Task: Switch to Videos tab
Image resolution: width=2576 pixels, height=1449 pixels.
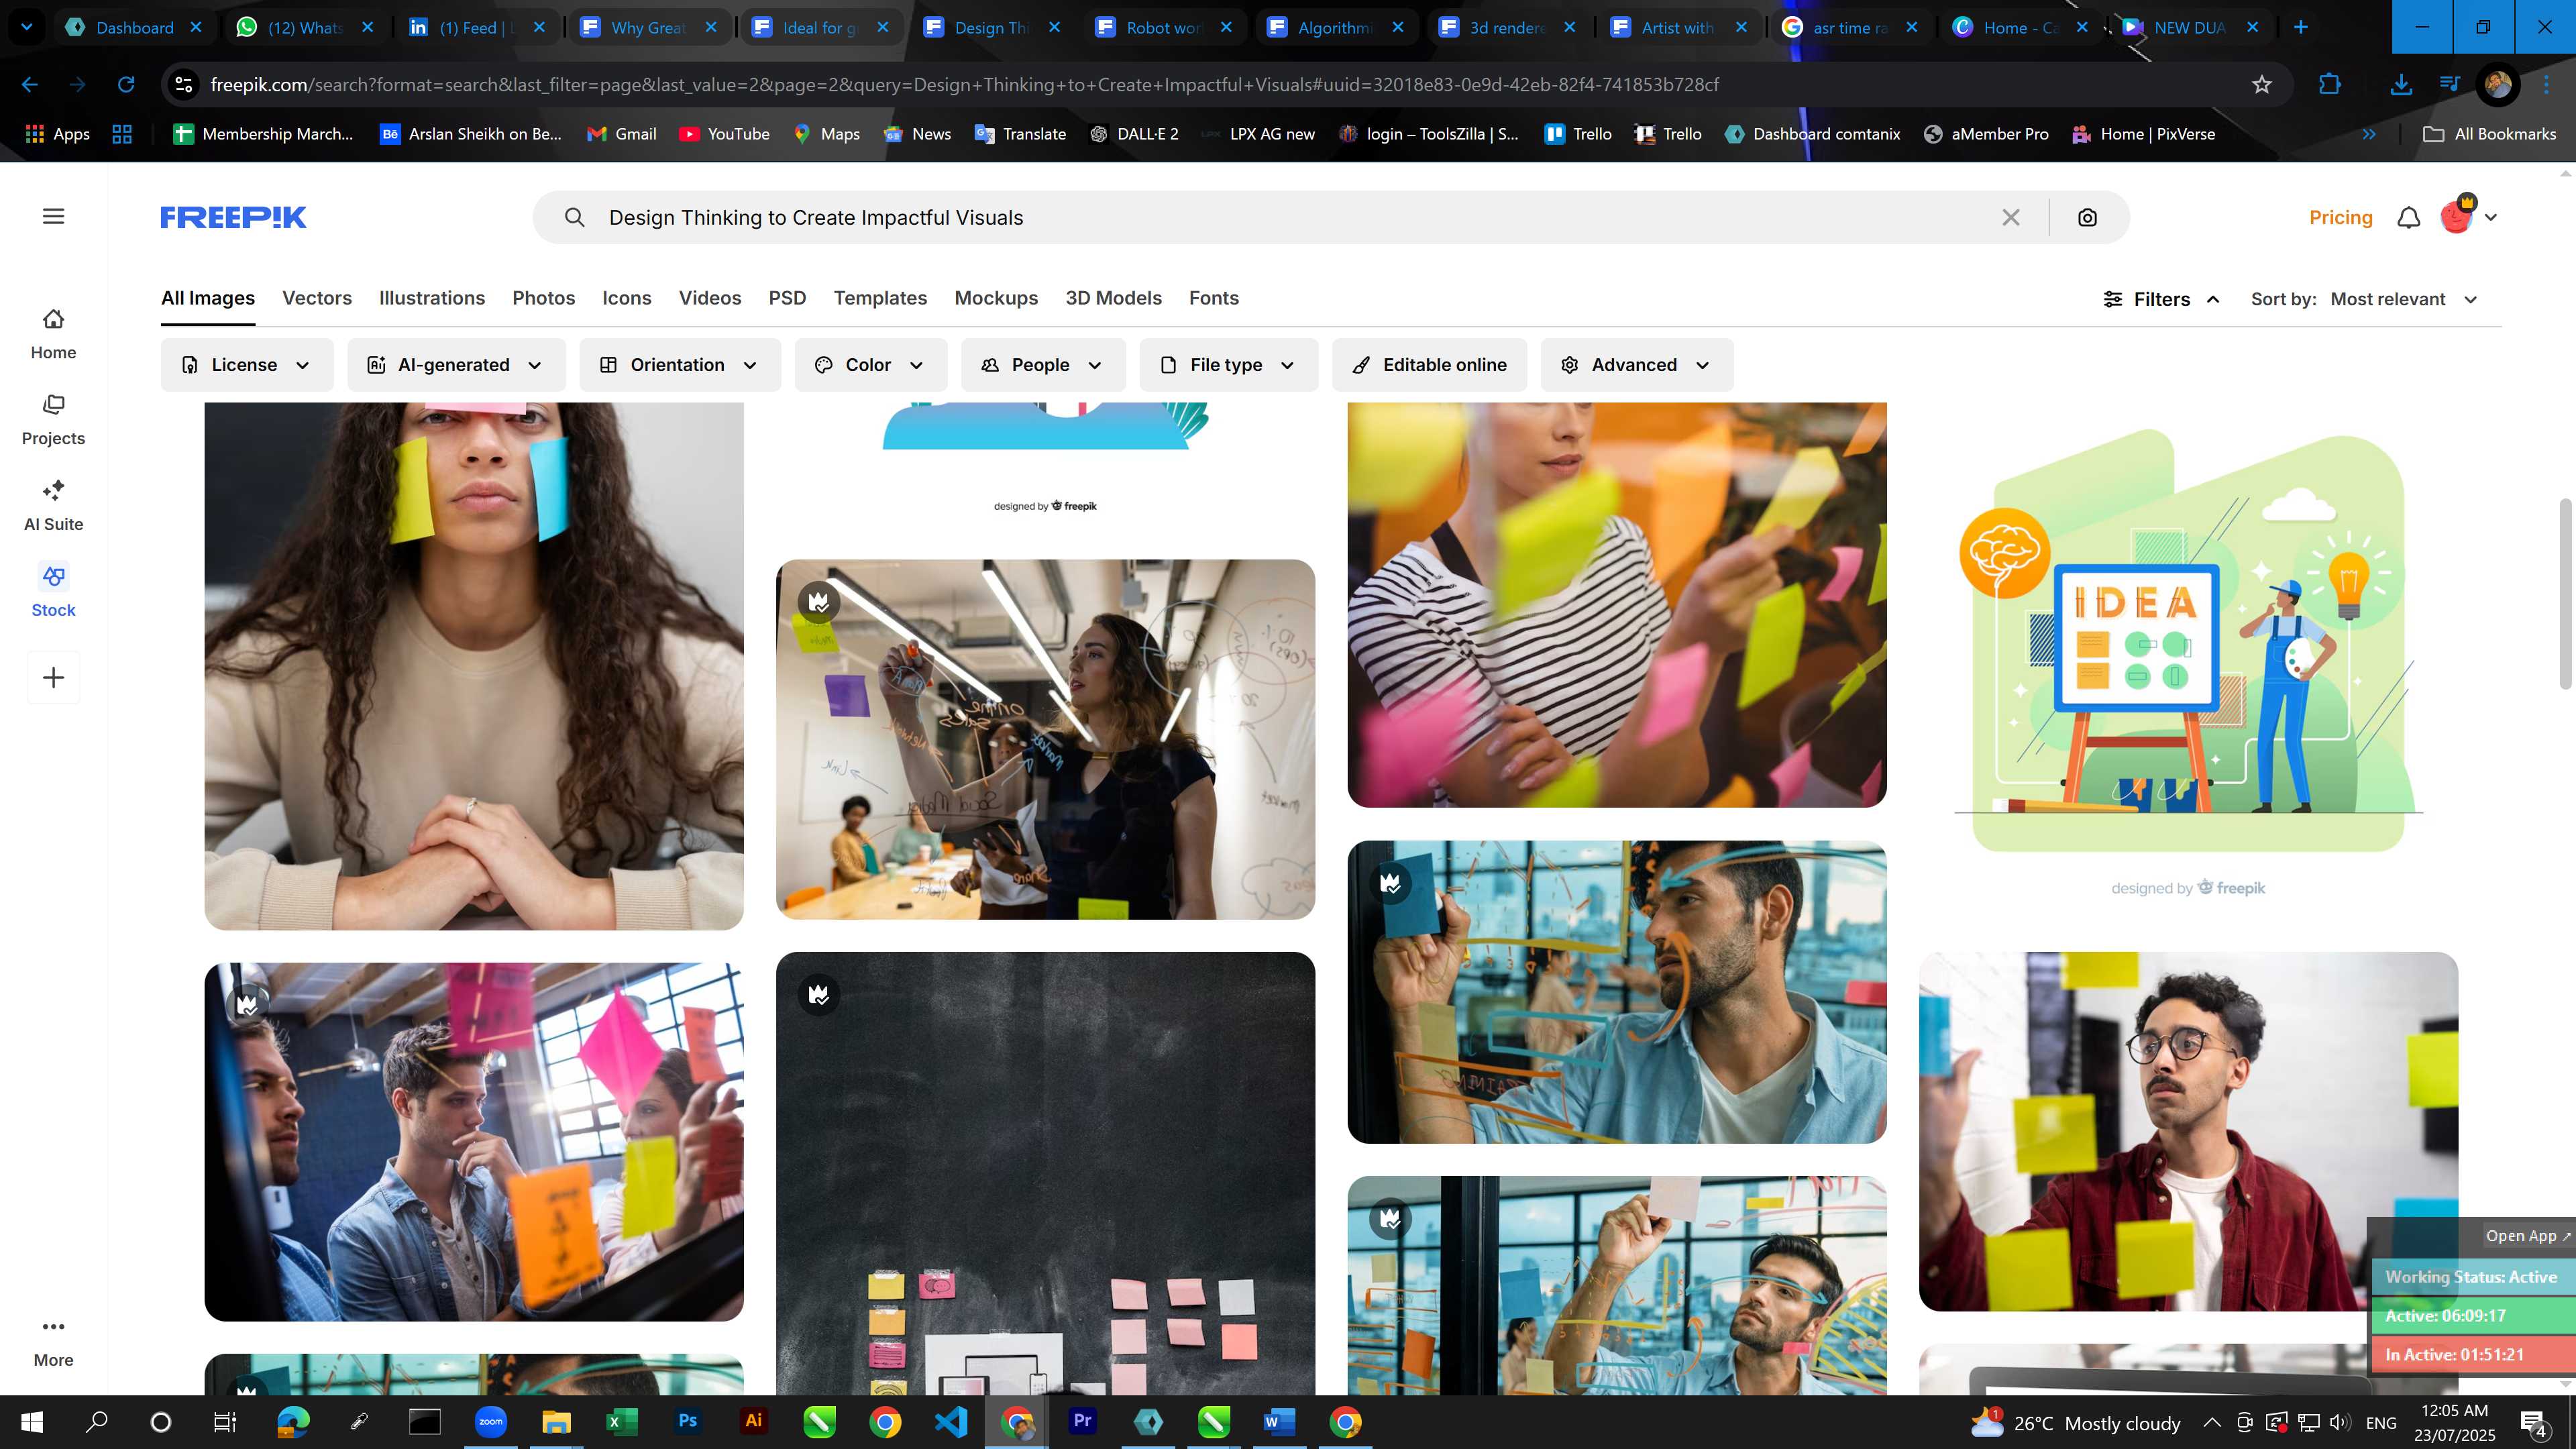Action: click(710, 298)
